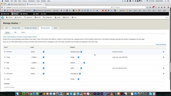This screenshot has height=96, width=171.
Task: Open the Reports admin menu
Action: (x=66, y=17)
